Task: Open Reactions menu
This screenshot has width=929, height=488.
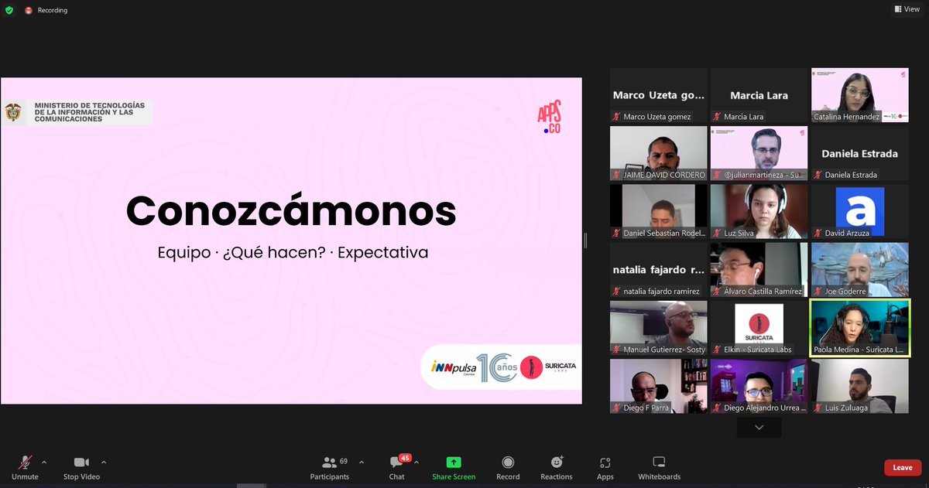Action: 557,468
